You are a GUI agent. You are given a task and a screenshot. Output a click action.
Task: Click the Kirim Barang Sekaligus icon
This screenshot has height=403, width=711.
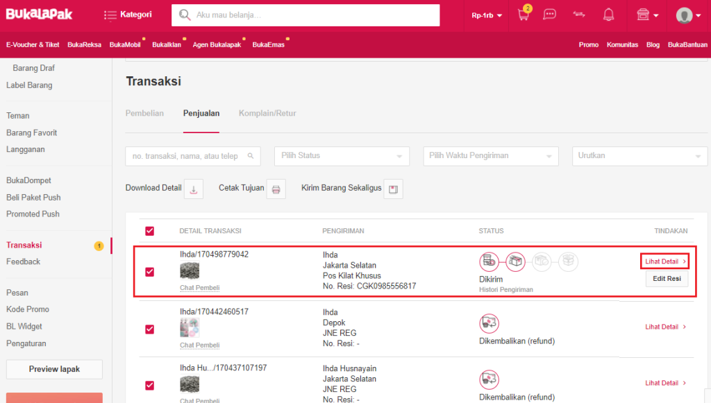(x=393, y=189)
